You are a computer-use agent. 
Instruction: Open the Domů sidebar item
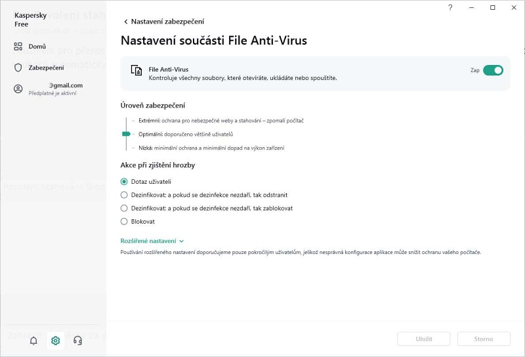[x=37, y=47]
